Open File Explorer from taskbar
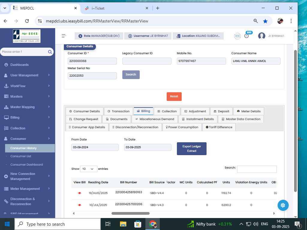 [123, 224]
